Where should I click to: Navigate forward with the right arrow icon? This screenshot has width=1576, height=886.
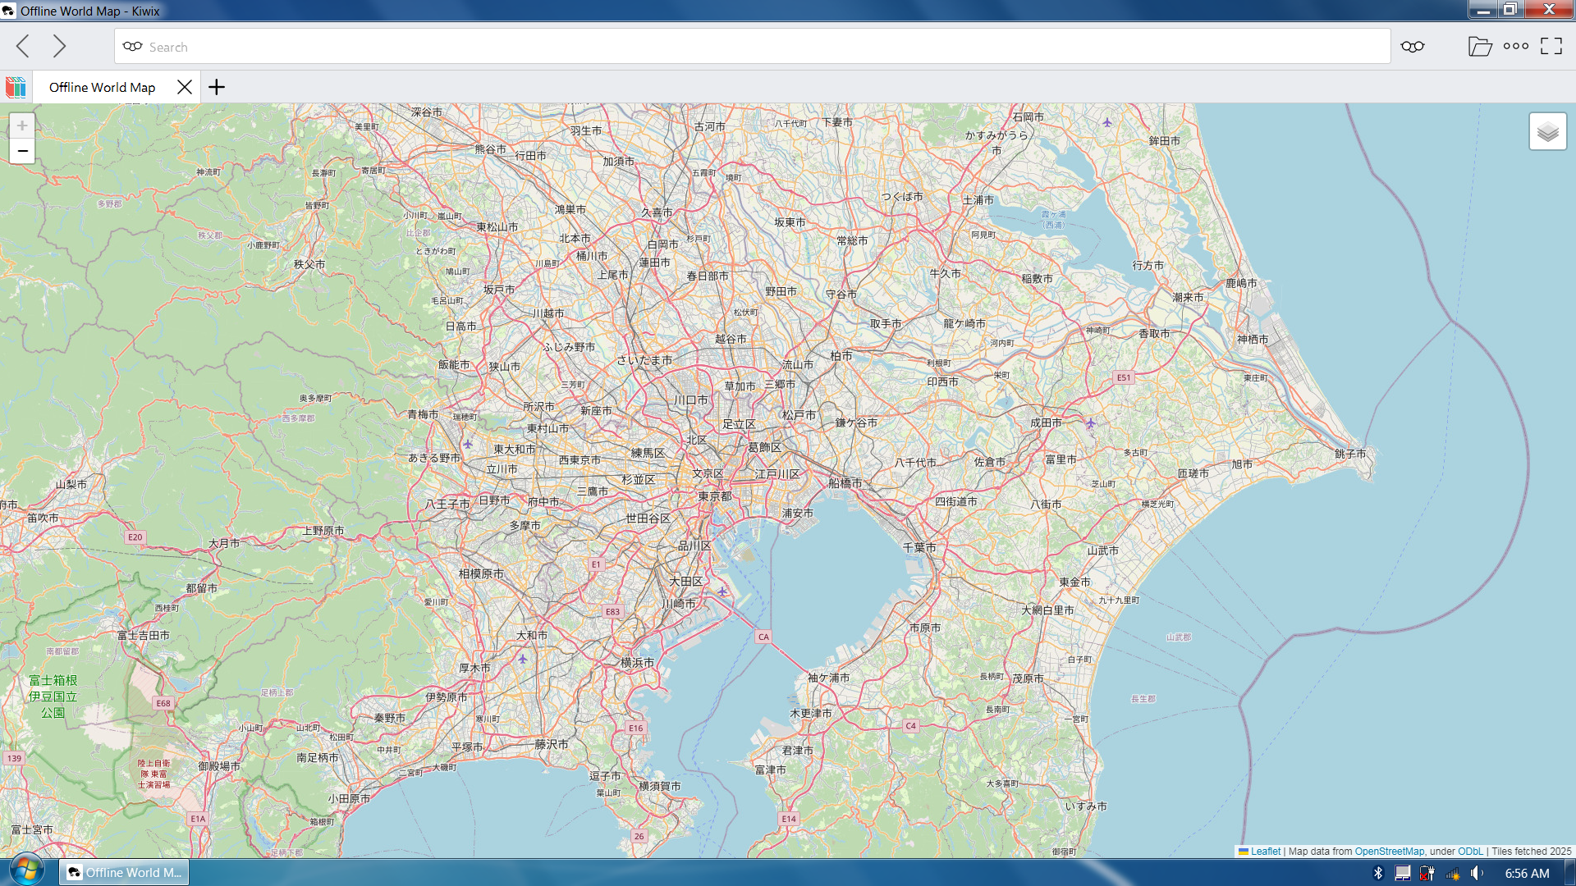(59, 47)
